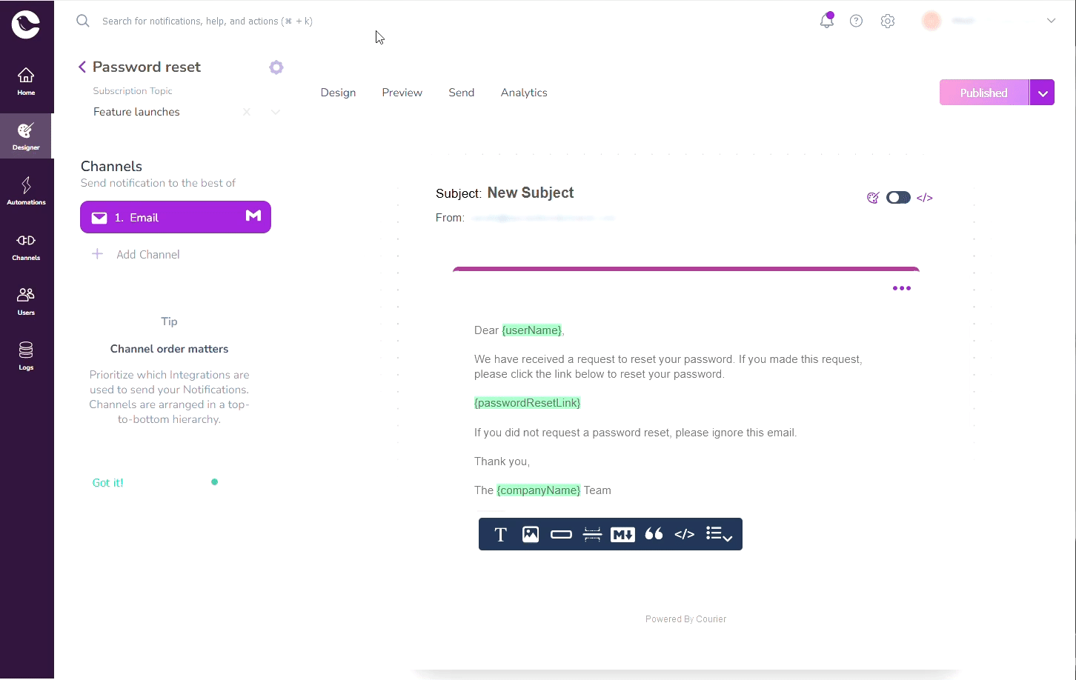Insert an Image block from the toolbar
Viewport: 1076px width, 680px height.
(x=531, y=534)
